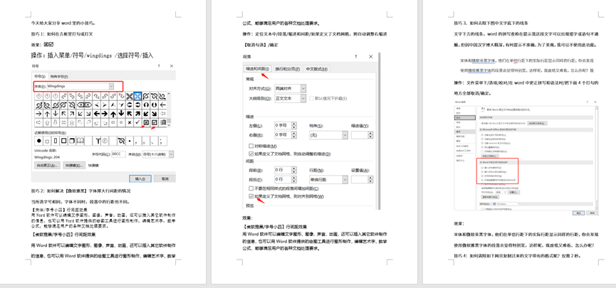Click the symbol grid vertical scrollbar
Screen dimensions: 616x288
[169, 109]
